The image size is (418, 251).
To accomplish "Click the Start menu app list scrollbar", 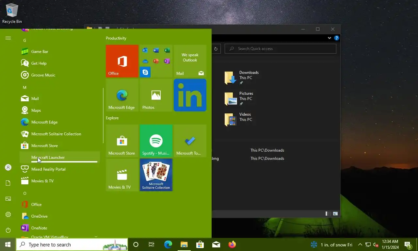I will 103,115.
